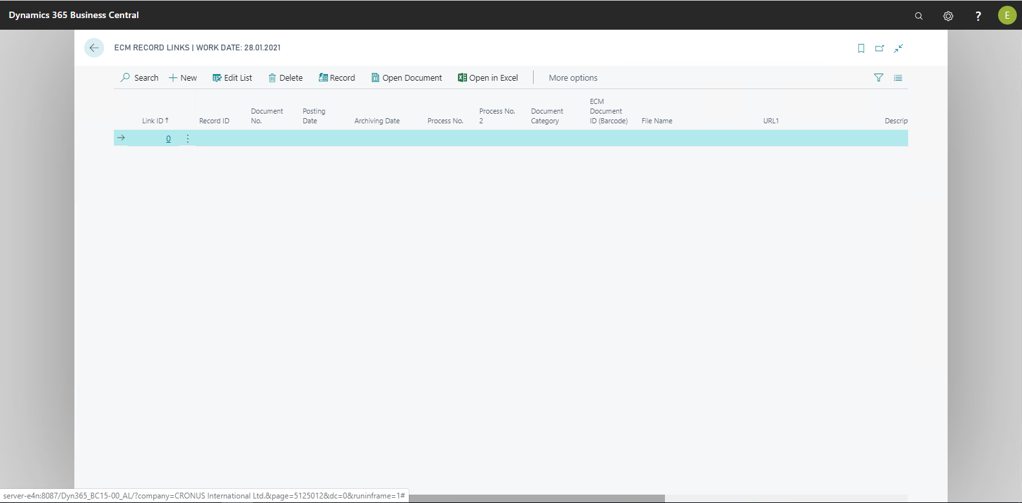Create a New record link

(183, 78)
